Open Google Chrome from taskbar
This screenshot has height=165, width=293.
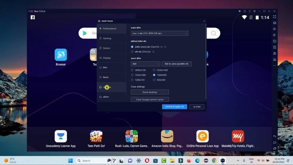point(214,160)
